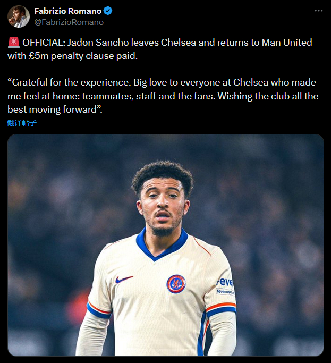The width and height of the screenshot is (331, 363).
Task: Click the blue verified checkmark badge
Action: pyautogui.click(x=107, y=11)
